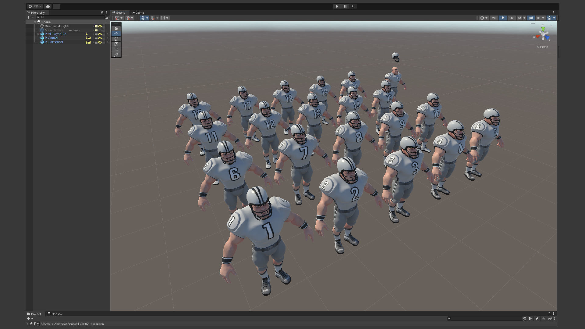Open prefab arrow for P_Chr021
Viewport: 585px width, 329px height.
point(108,38)
